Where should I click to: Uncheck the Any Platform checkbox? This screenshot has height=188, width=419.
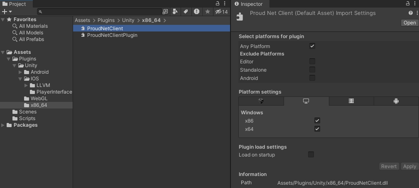(x=312, y=46)
